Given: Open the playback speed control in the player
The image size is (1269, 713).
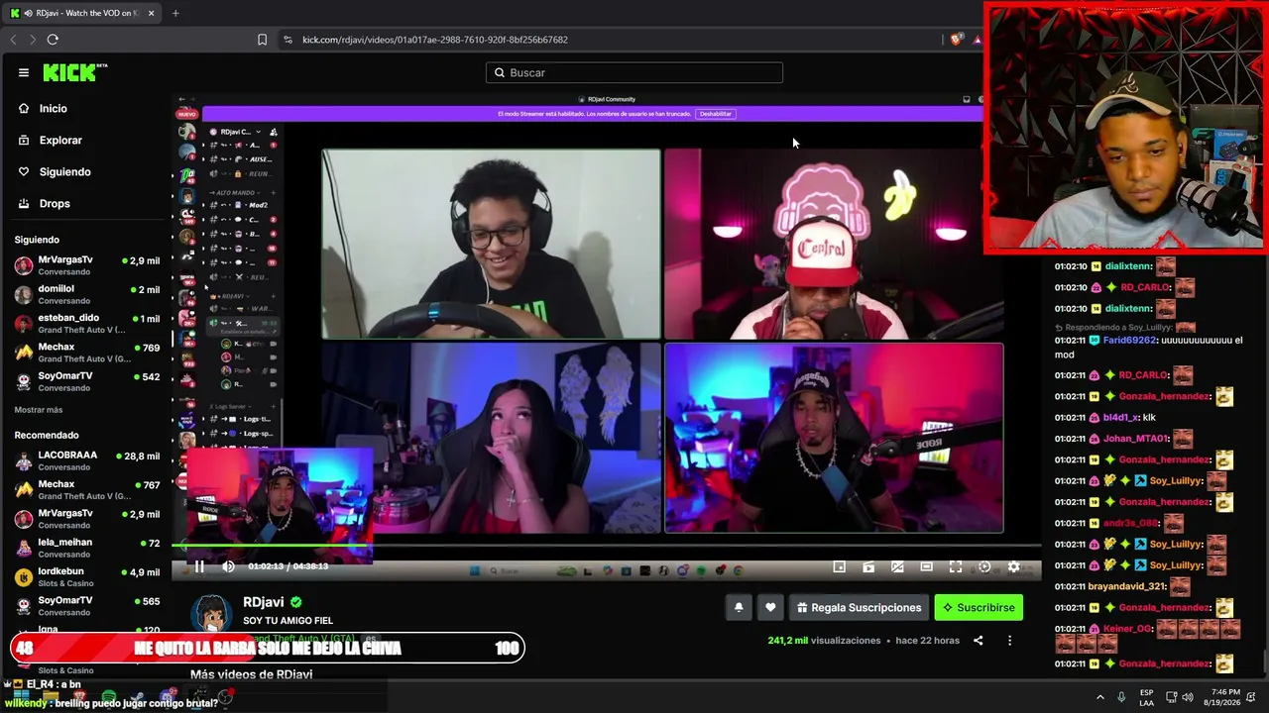Looking at the screenshot, I should 984,566.
